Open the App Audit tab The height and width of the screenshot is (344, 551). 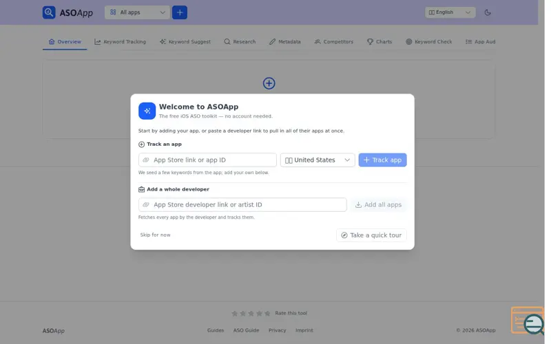click(480, 41)
